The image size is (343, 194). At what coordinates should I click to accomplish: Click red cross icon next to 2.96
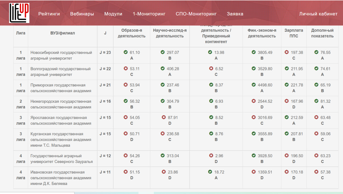point(211,156)
